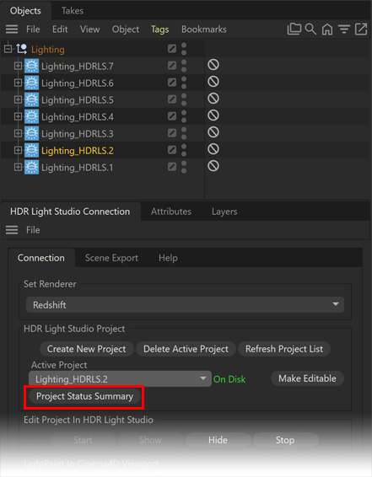
Task: Click the Make Editable button
Action: click(307, 378)
